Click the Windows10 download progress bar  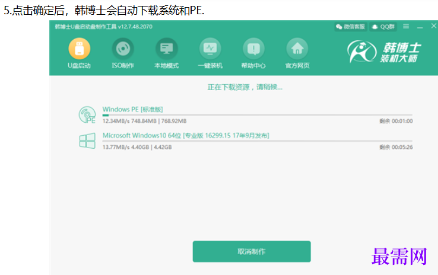click(257, 141)
